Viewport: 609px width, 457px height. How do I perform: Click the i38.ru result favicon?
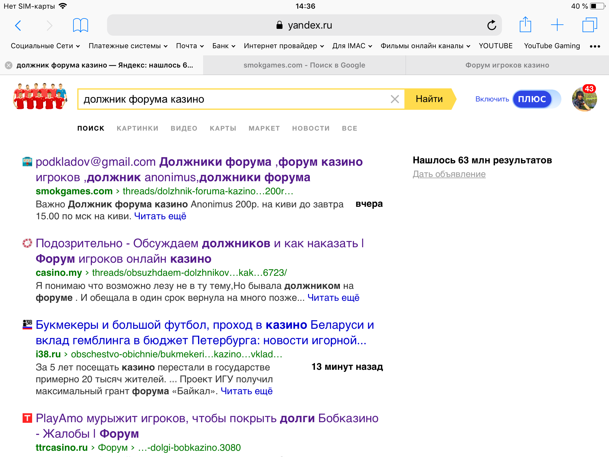[27, 325]
